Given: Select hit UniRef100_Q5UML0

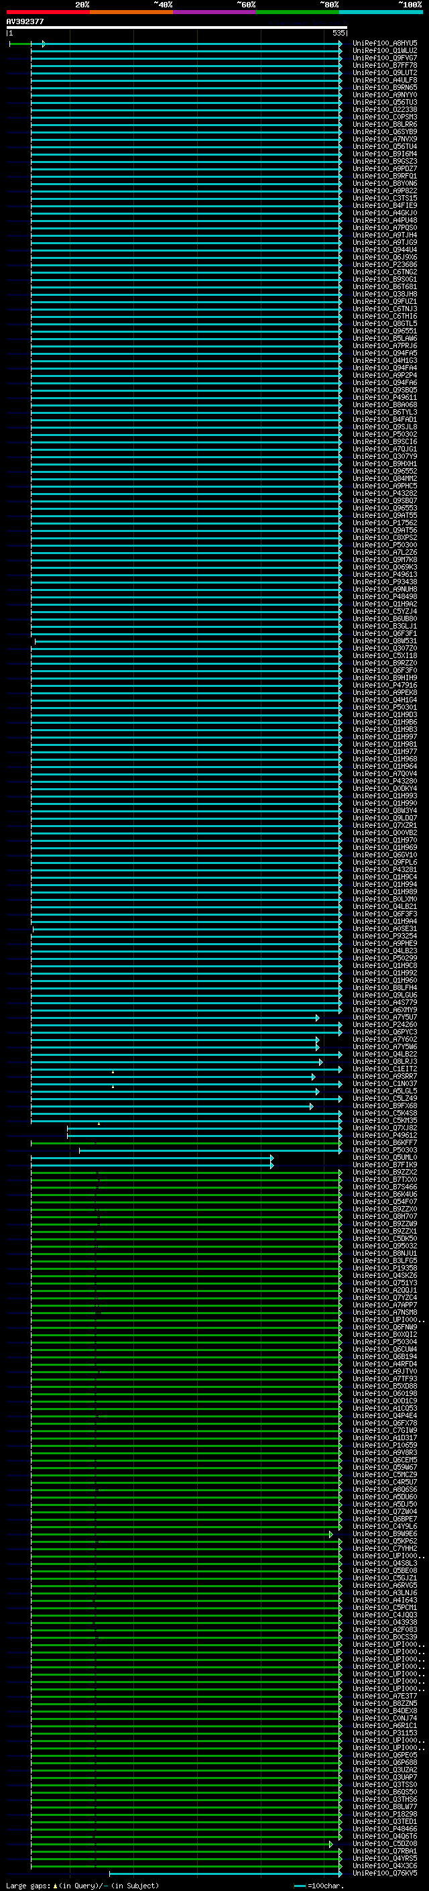Looking at the screenshot, I should 385,1157.
